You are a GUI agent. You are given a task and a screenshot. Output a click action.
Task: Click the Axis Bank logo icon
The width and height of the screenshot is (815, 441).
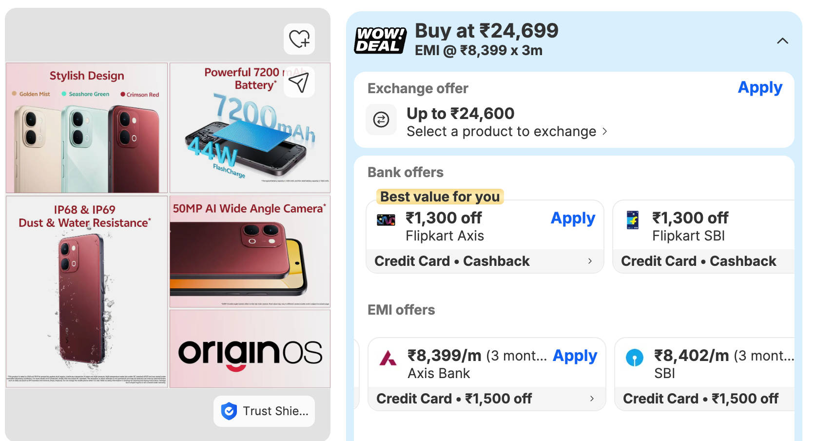click(388, 358)
